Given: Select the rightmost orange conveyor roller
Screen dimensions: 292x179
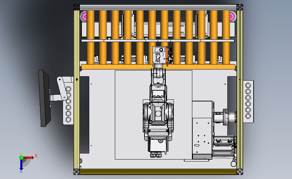Looking at the screenshot, I should click(x=226, y=37).
